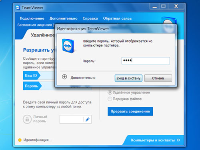200x150 pixels.
Task: Minimize the TeamViewer window
Action: point(155,6)
